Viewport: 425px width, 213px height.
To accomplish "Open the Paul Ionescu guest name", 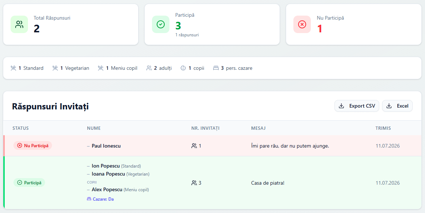I will coord(106,146).
